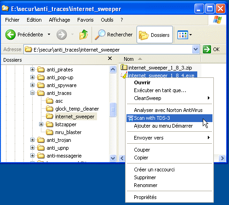
Task: Open the ? help menu
Action: coord(122,20)
